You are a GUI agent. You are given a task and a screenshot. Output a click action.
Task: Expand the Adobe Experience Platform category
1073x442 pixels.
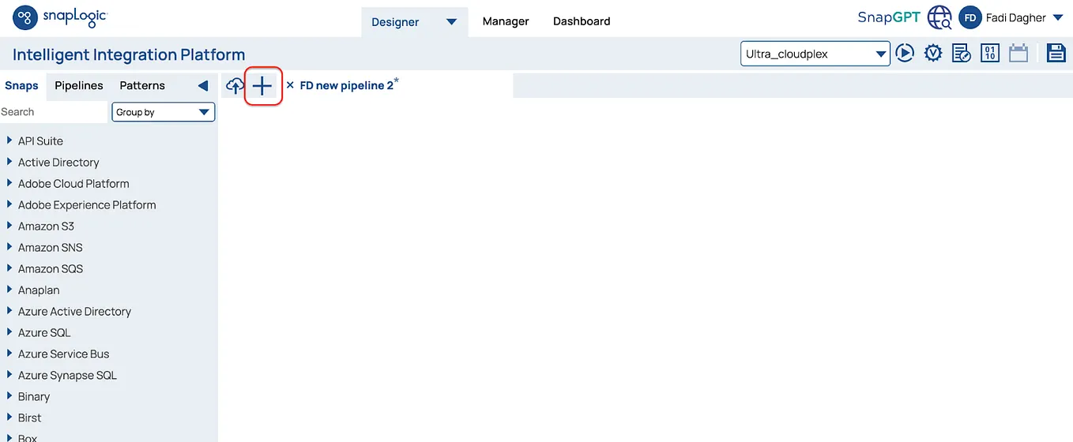[x=9, y=204]
